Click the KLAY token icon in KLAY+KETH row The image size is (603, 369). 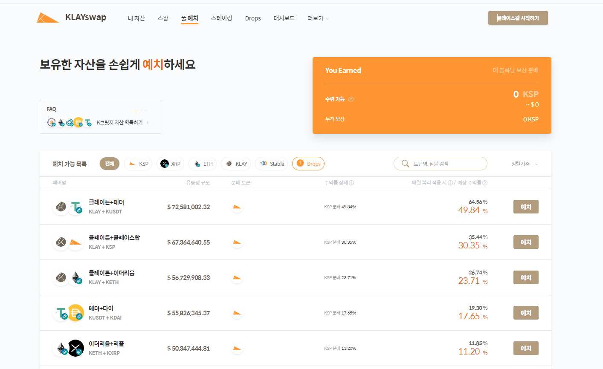click(61, 278)
